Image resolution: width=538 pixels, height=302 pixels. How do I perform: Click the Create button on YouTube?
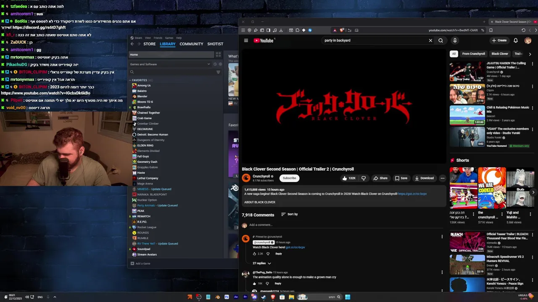499,41
